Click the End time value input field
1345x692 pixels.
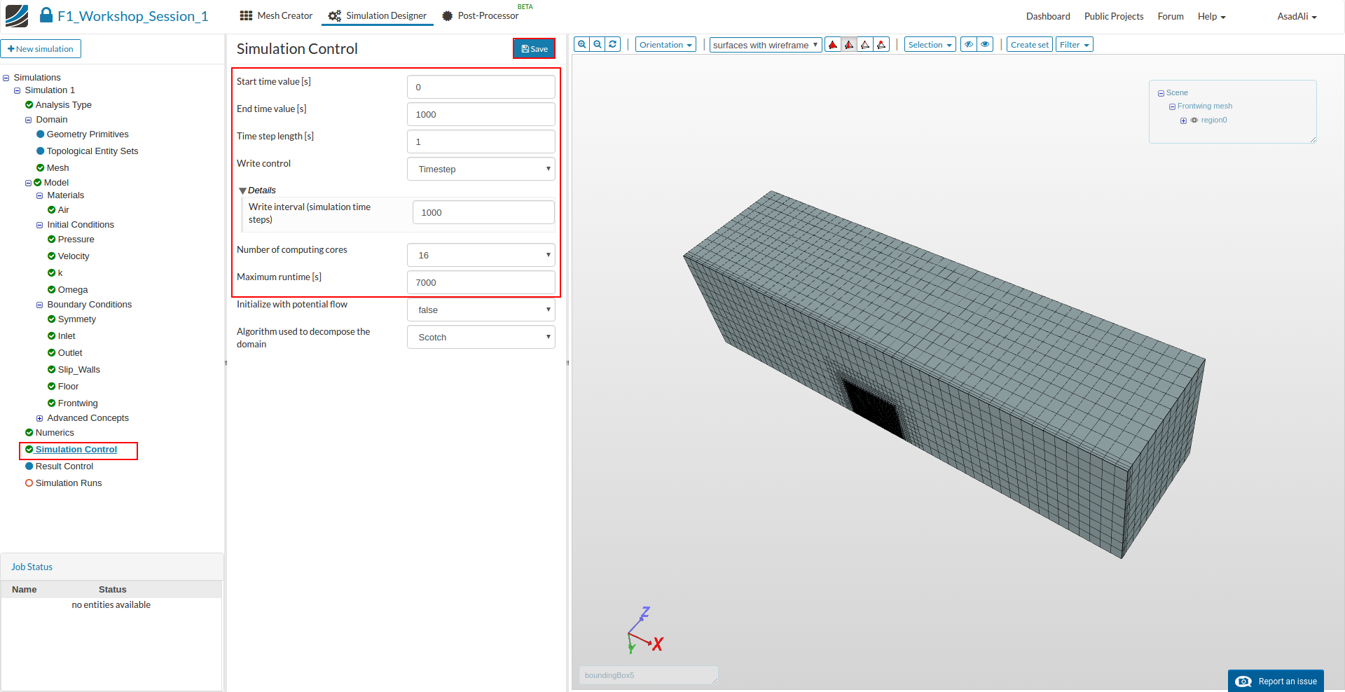coord(481,114)
